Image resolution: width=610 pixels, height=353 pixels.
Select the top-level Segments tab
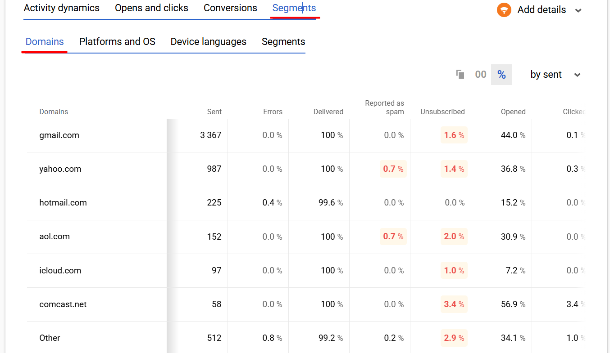(x=294, y=8)
